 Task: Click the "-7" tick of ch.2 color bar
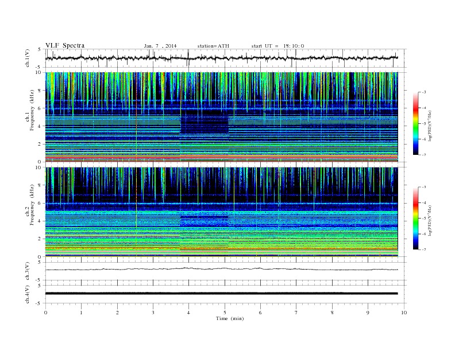423,249
